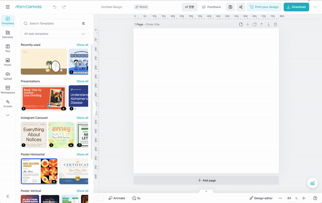
Task: Collapse the side panel with double arrow
Action: 8,197
